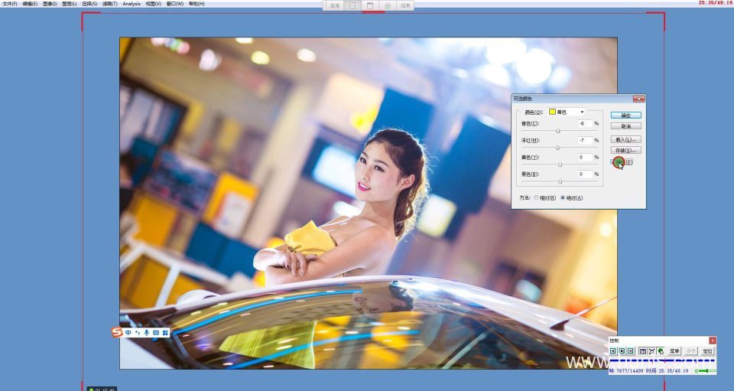The image size is (734, 391).
Task: Click the microphone icon on the IME bar
Action: click(x=147, y=333)
